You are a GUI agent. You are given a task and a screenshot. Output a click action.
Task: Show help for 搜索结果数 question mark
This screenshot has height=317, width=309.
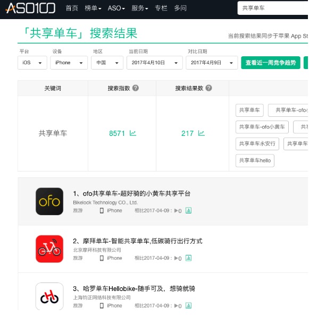tap(208, 88)
